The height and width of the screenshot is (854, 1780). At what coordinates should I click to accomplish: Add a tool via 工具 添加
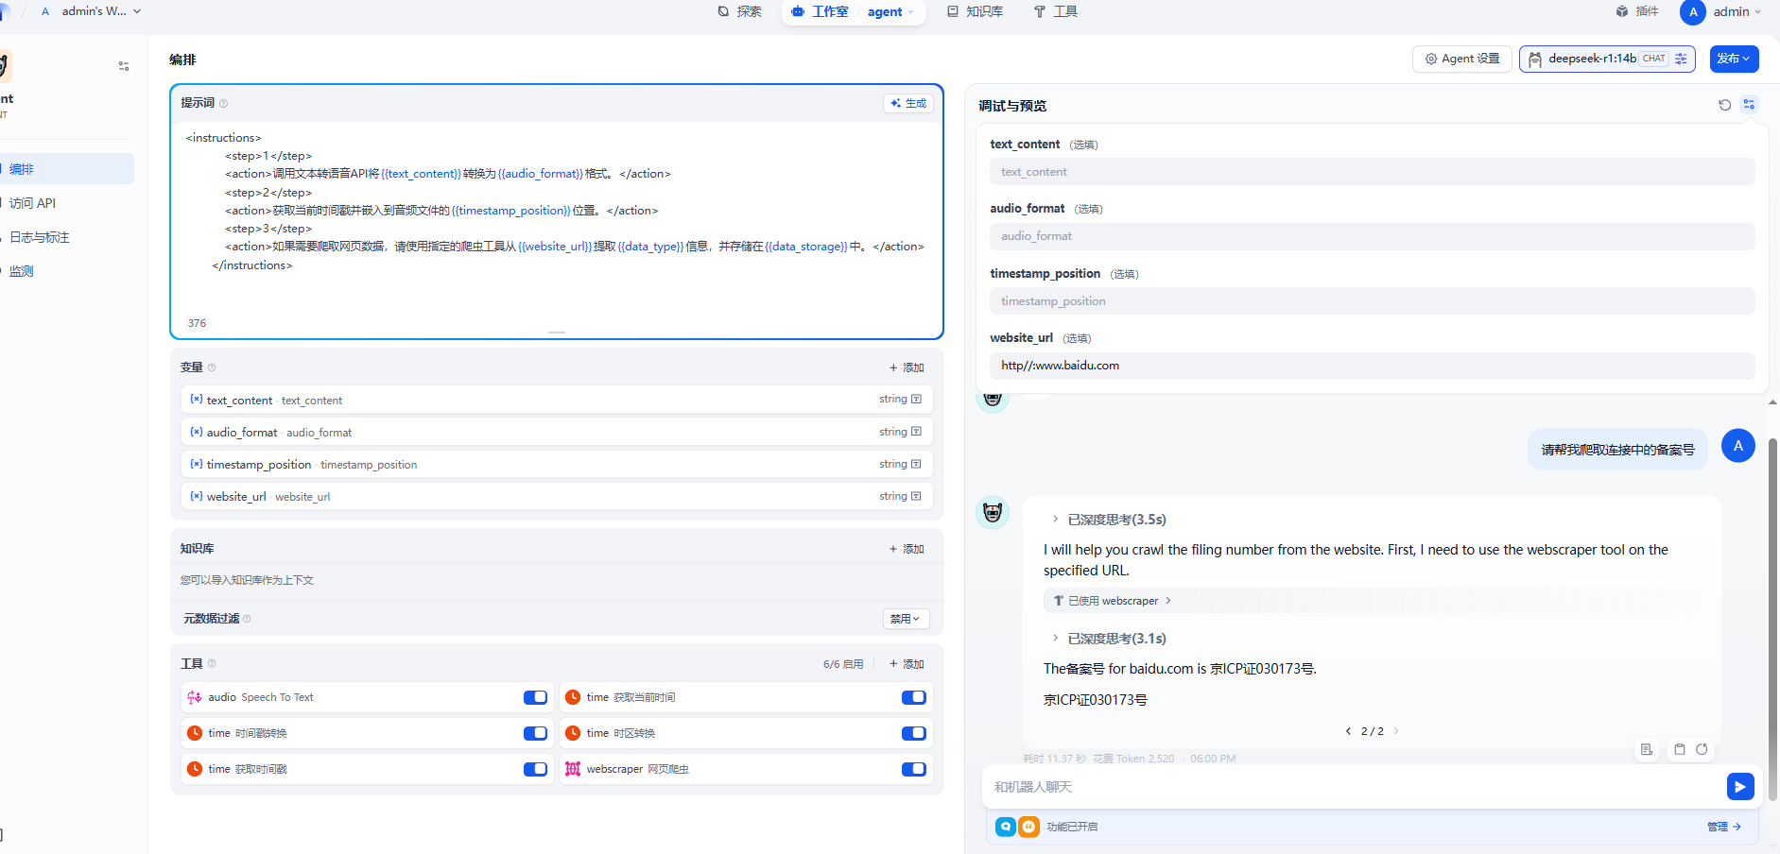(x=907, y=664)
